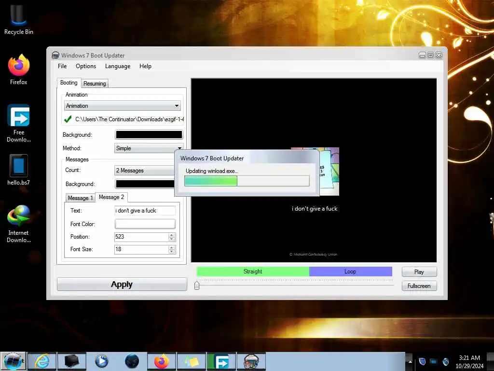Decrease the Position value with down arrow
Viewport: 494px width, 371px height.
click(x=172, y=239)
